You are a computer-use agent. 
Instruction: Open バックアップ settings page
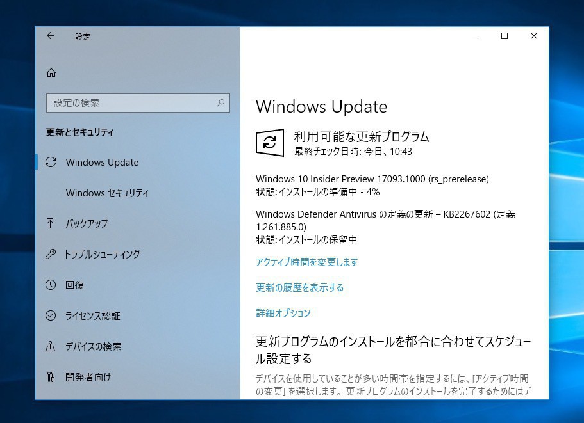click(x=87, y=223)
